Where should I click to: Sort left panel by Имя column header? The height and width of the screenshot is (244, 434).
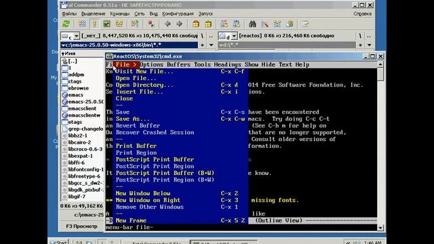[82, 54]
